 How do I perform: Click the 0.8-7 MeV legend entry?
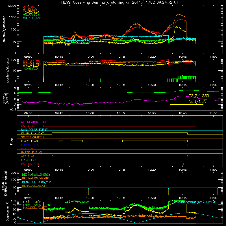click(x=31, y=66)
